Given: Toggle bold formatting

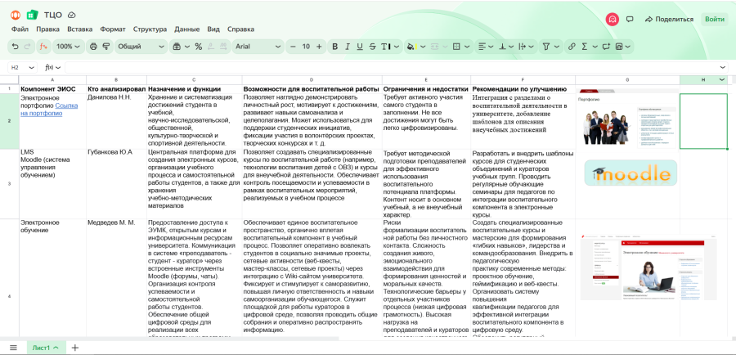Looking at the screenshot, I should click(334, 47).
